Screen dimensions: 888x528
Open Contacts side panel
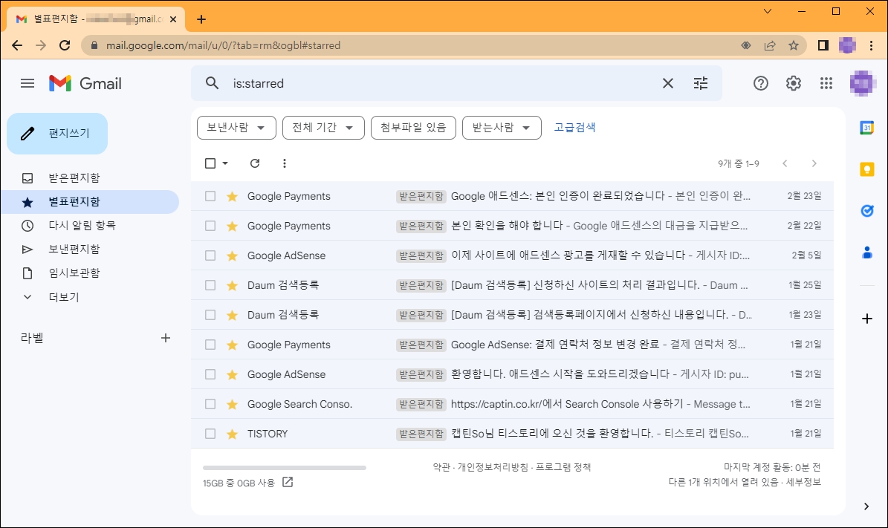(x=867, y=252)
